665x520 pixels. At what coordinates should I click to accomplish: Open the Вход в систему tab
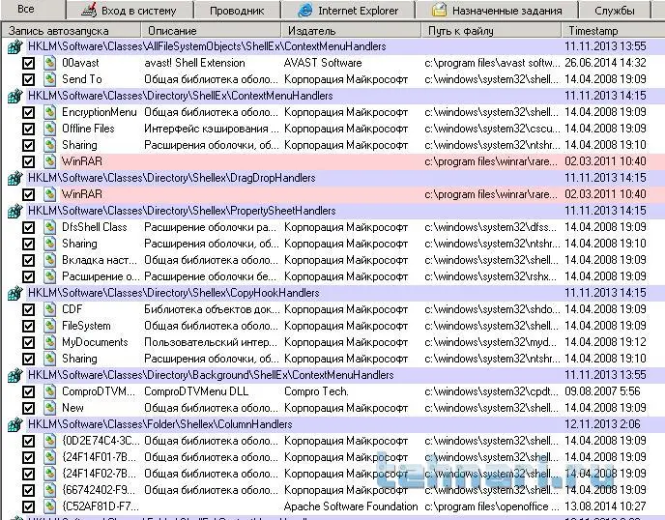(x=130, y=11)
